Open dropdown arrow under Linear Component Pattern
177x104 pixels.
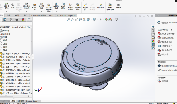click(26, 12)
